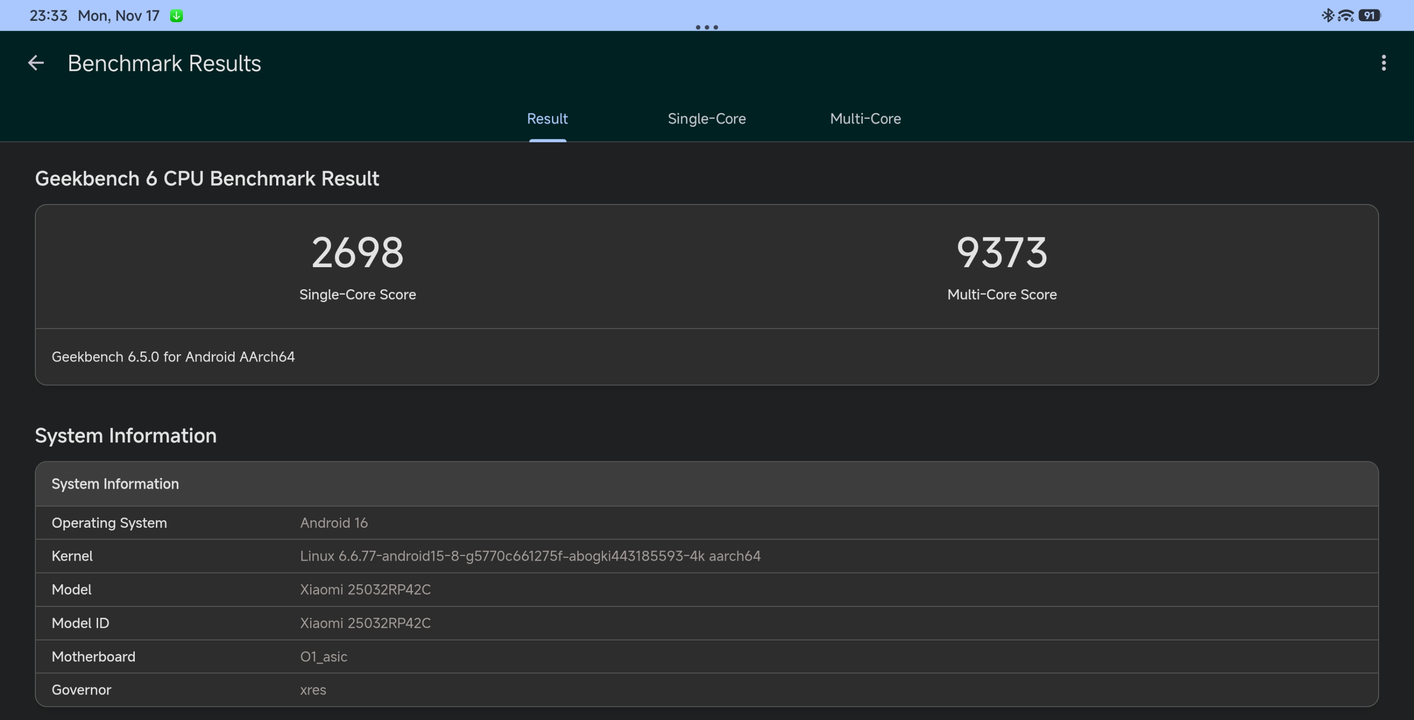
Task: Switch to the Single-Core tab
Action: pyautogui.click(x=707, y=119)
